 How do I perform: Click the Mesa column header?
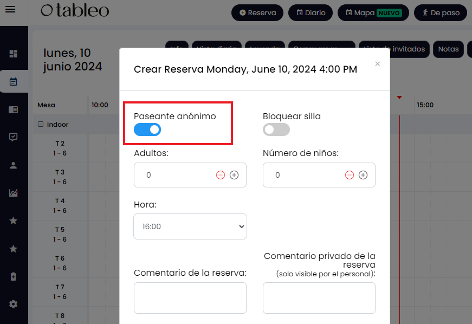pyautogui.click(x=47, y=105)
